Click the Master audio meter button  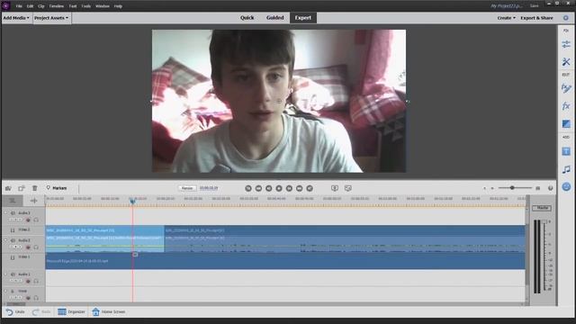pos(542,208)
